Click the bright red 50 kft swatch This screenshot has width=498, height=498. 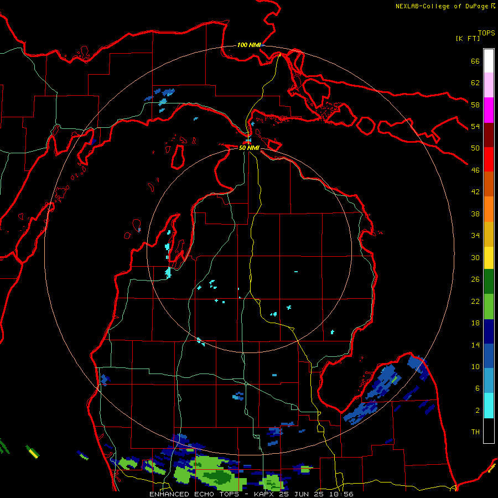coord(489,159)
